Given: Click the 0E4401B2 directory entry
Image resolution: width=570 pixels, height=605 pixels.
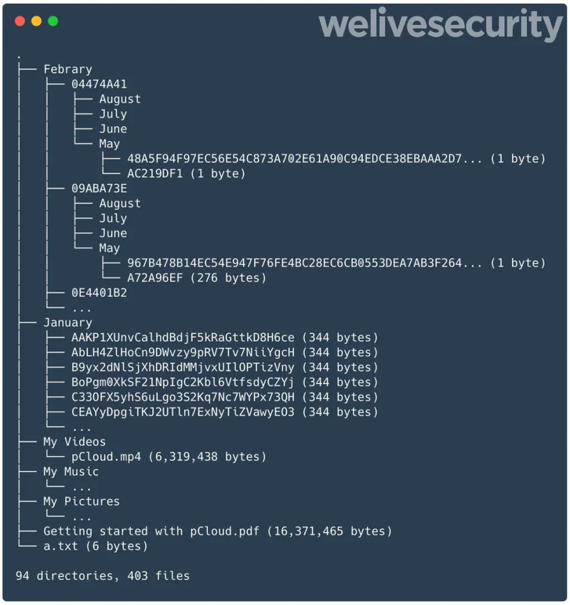Looking at the screenshot, I should pos(99,293).
